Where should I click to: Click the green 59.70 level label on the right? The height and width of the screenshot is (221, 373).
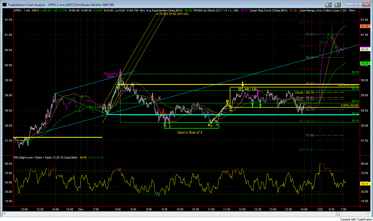355,72
